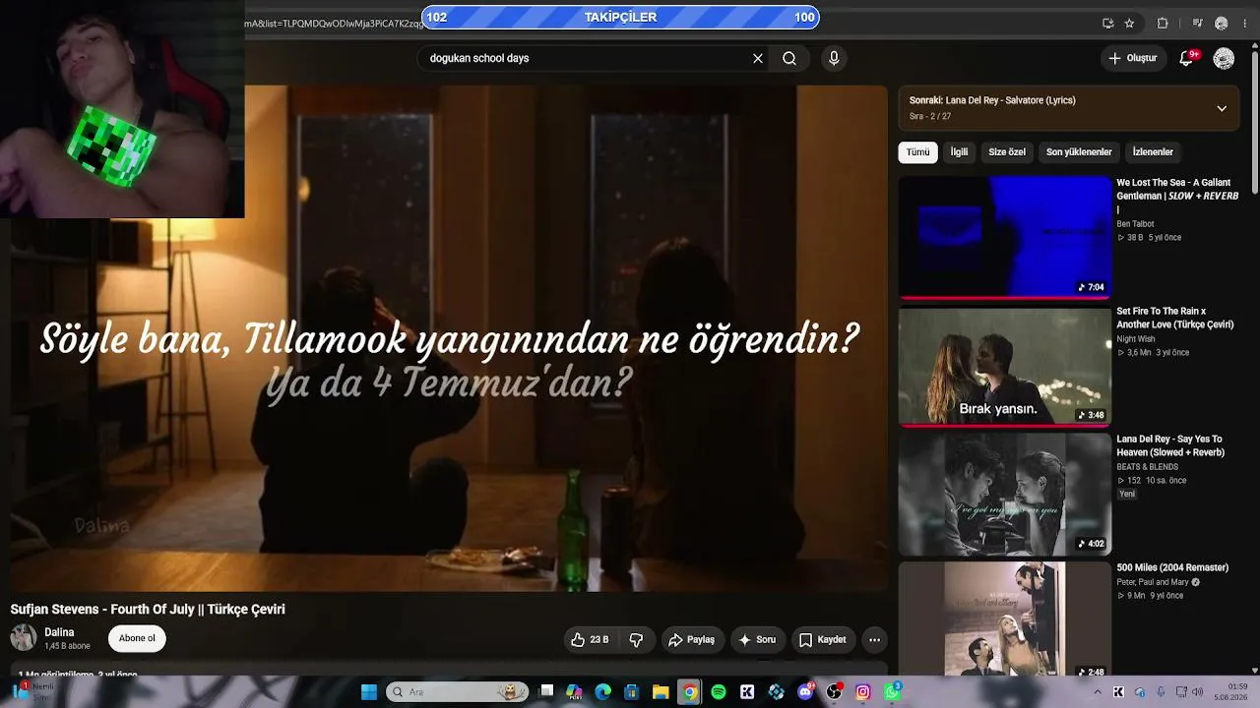1260x708 pixels.
Task: Open Chrome profile avatar in toolbar
Action: (1222, 24)
